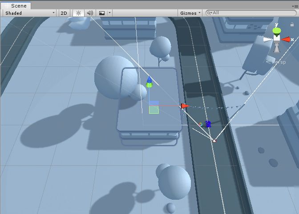Open the Scene panel options menu
Screen dimensions: 299x214
pos(295,6)
